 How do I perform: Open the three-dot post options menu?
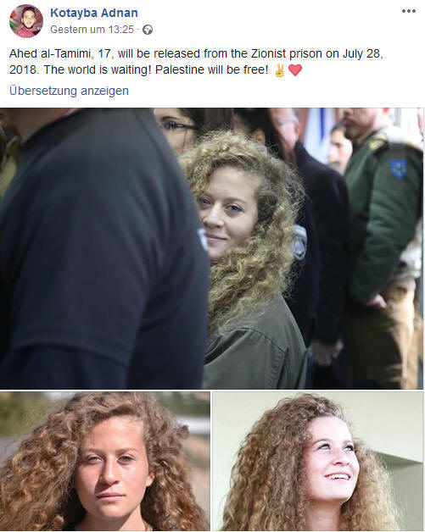pyautogui.click(x=408, y=11)
